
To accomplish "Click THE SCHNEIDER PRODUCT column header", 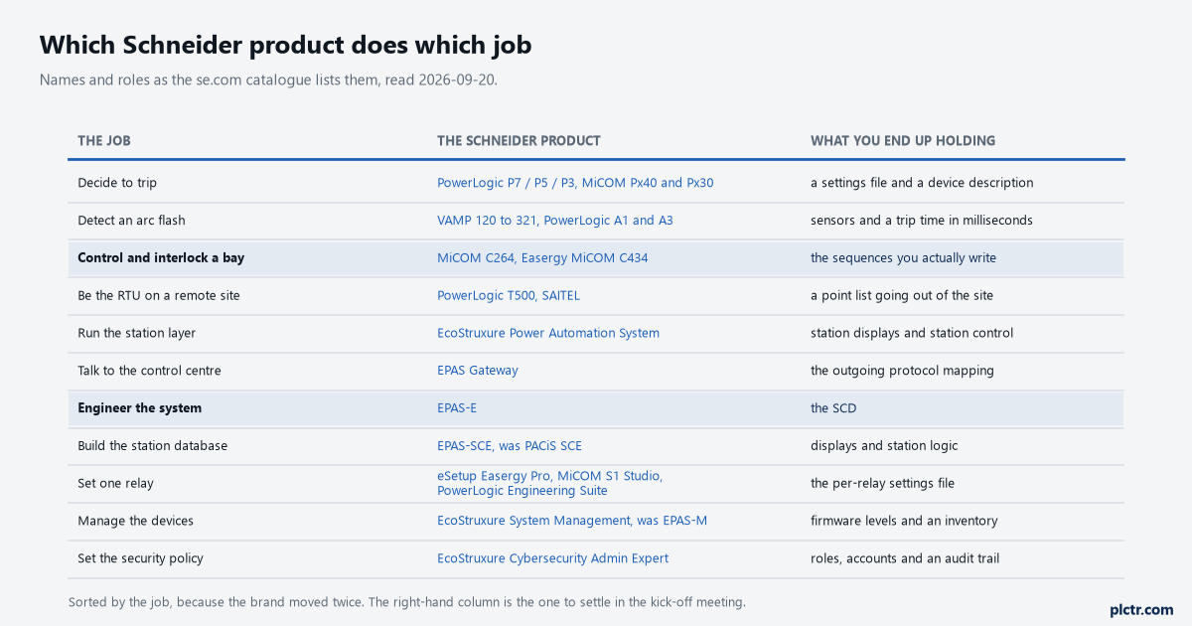I will click(519, 141).
